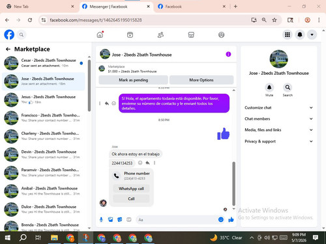This screenshot has height=244, width=326.
Task: Open more menu for purple message
Action: 100,103
